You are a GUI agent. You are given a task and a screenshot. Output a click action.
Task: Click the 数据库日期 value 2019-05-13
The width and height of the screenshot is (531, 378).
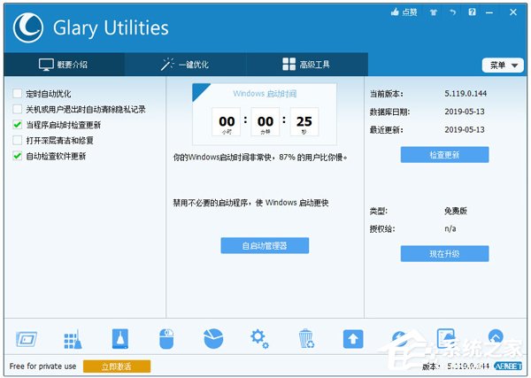pos(465,112)
